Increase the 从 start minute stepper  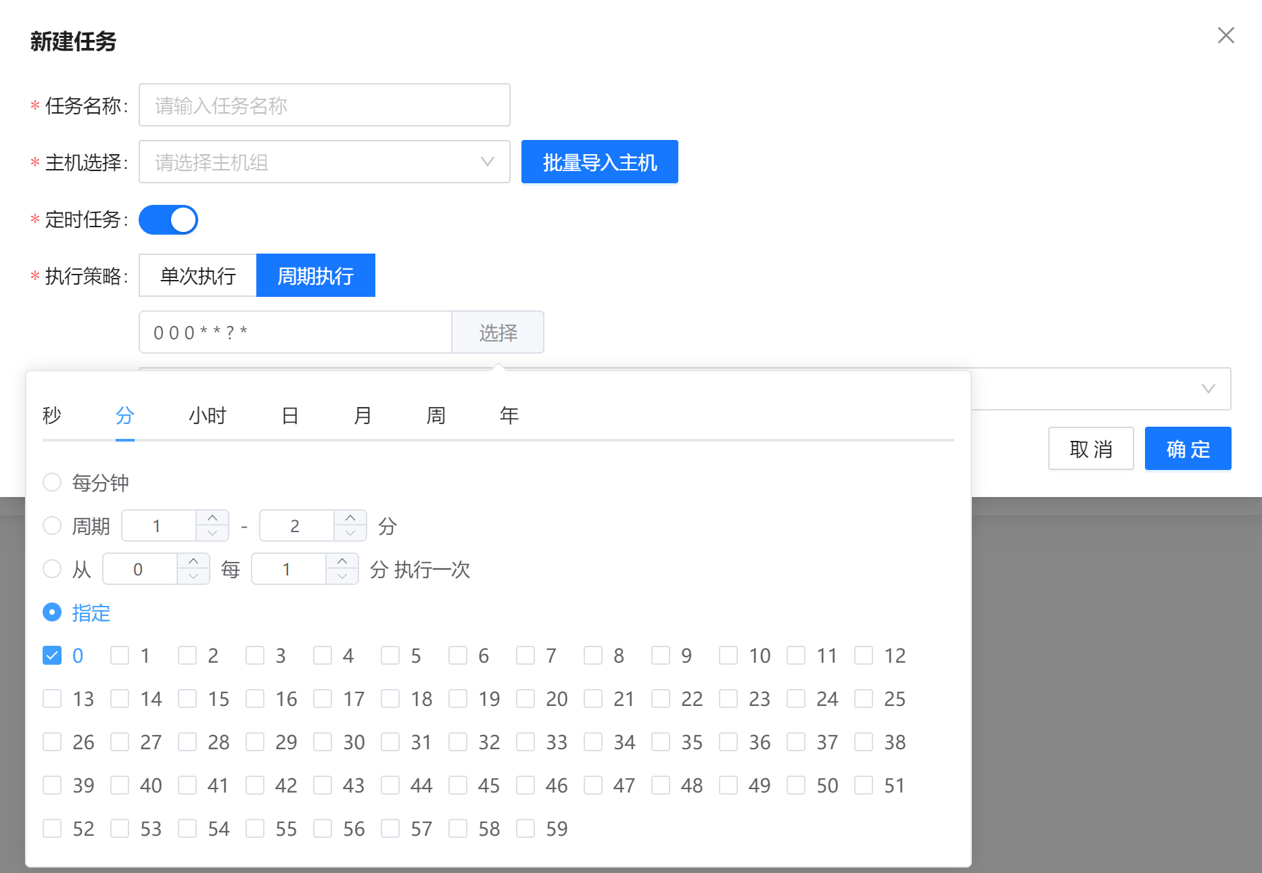(193, 561)
